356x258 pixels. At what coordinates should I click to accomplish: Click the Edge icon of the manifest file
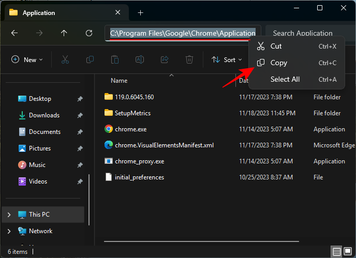[109, 145]
